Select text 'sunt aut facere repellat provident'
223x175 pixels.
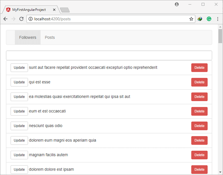(x=58, y=67)
